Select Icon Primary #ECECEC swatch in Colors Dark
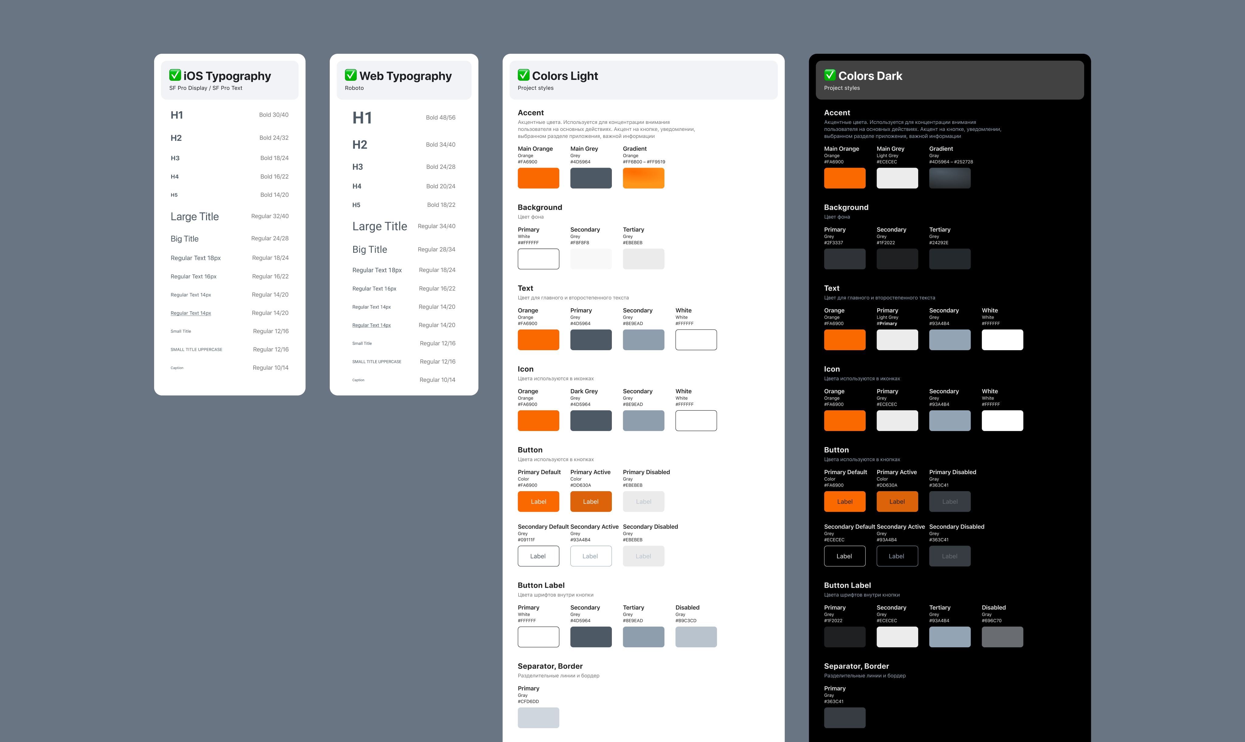This screenshot has width=1245, height=742. click(897, 420)
